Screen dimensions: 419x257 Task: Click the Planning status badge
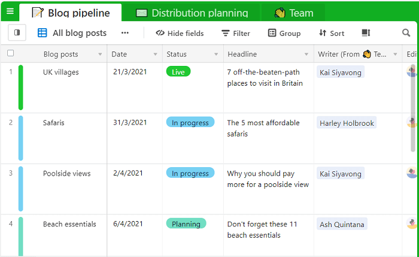pyautogui.click(x=186, y=223)
